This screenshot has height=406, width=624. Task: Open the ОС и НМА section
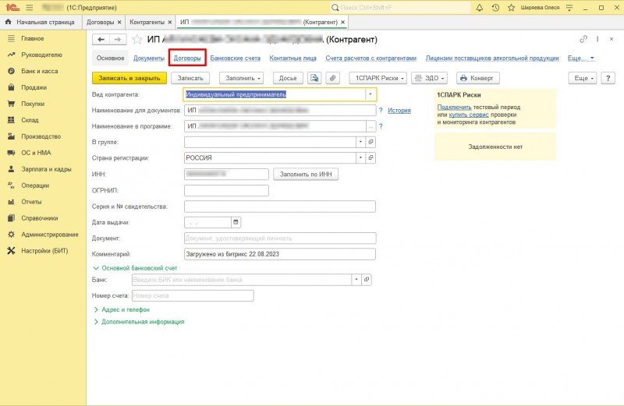click(x=36, y=153)
